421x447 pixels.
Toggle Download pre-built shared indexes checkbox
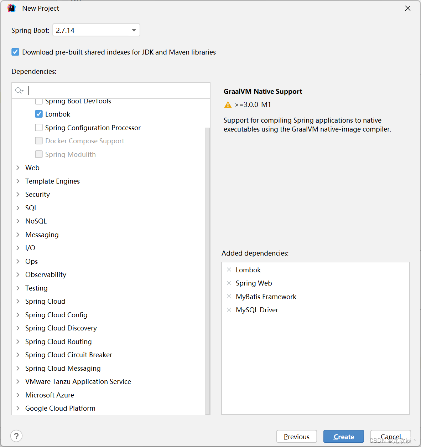coord(15,52)
